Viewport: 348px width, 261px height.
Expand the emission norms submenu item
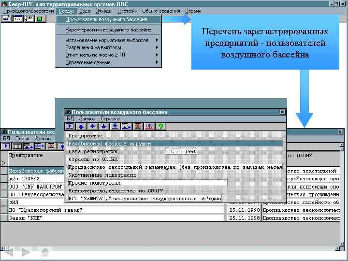108,40
